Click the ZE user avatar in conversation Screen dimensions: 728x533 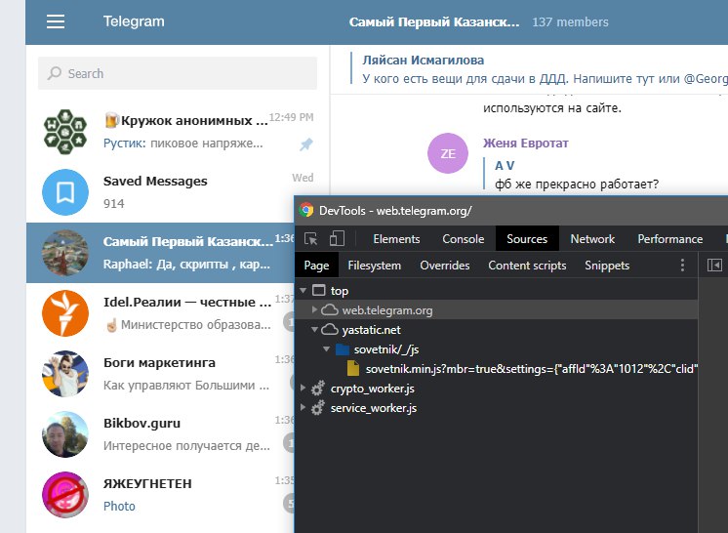(448, 153)
